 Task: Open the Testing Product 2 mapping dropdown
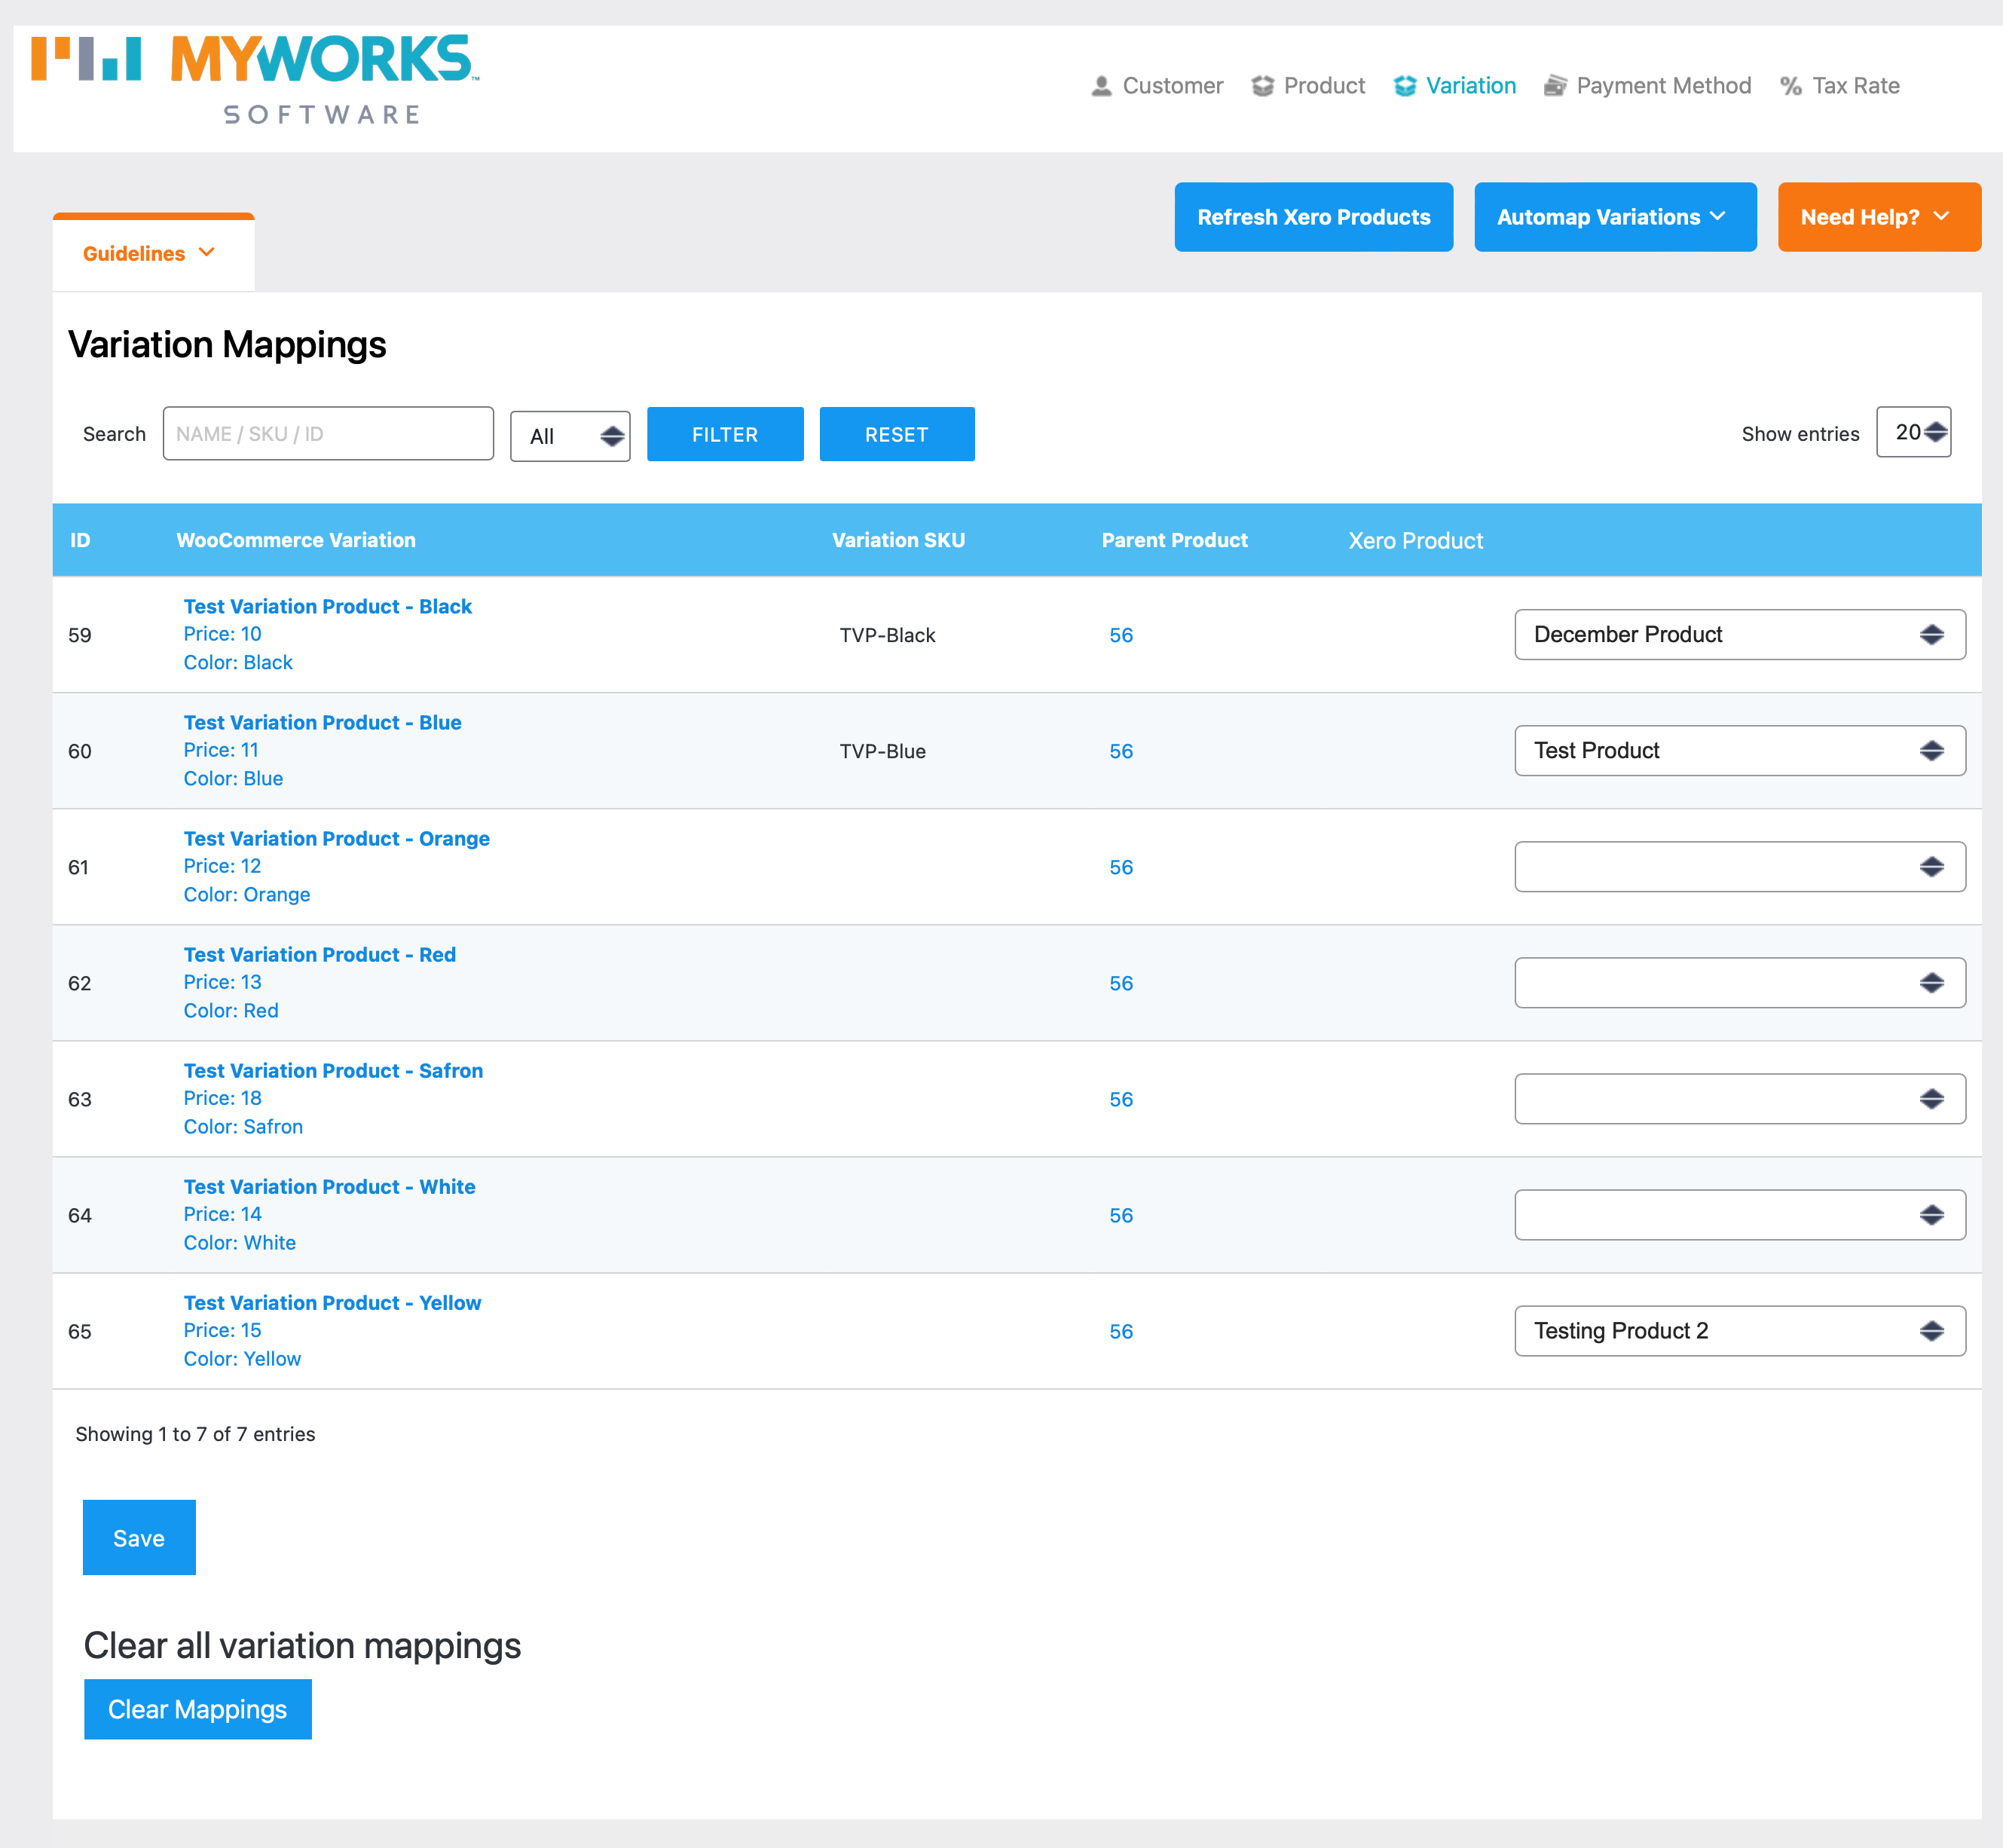[1739, 1331]
